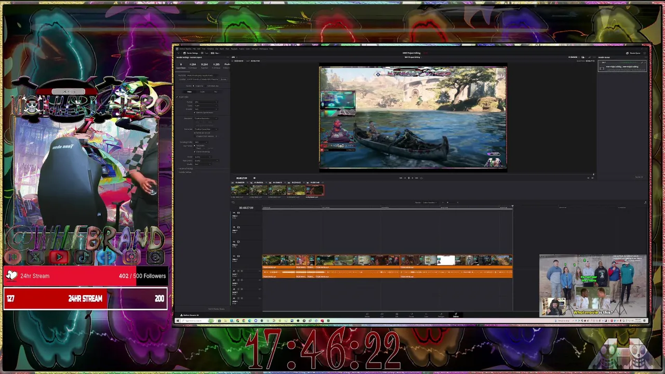Open the Fusion page tab
The height and width of the screenshot is (374, 665).
tap(411, 315)
